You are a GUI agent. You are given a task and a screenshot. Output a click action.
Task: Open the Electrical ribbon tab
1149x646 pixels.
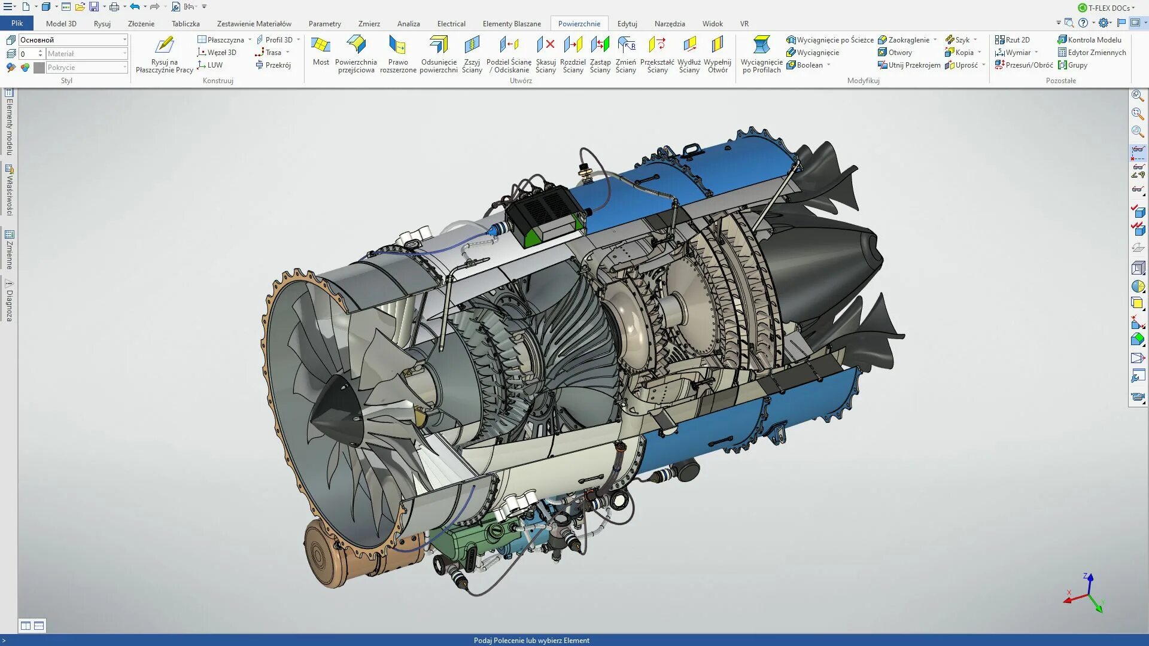[451, 23]
